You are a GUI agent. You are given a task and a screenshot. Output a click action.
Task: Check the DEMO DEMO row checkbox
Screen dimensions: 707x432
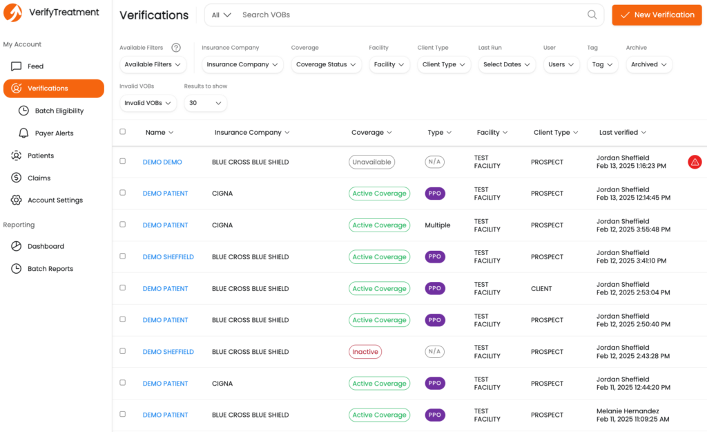pyautogui.click(x=123, y=161)
